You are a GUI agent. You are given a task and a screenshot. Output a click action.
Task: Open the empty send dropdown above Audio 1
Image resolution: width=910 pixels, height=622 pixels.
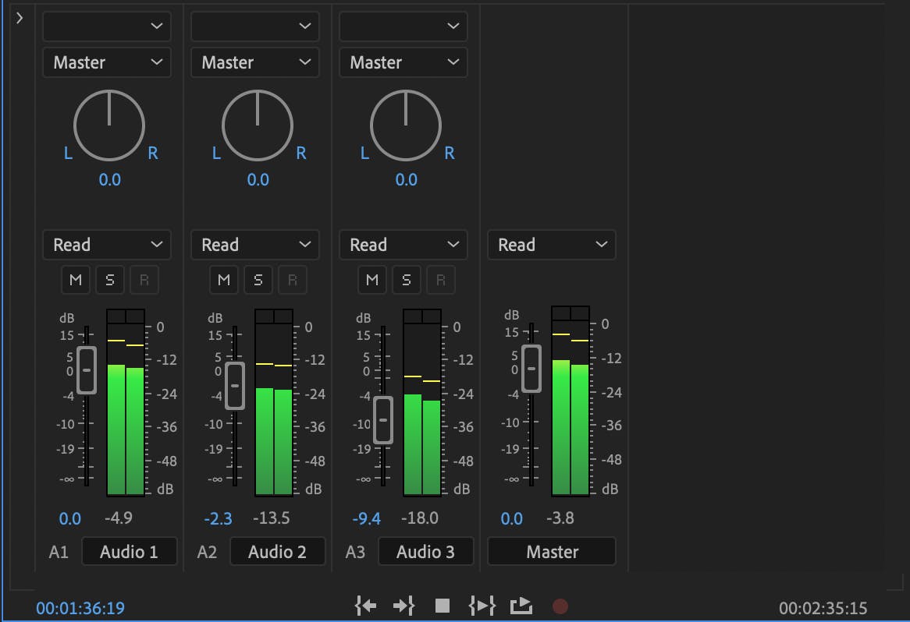[x=107, y=26]
